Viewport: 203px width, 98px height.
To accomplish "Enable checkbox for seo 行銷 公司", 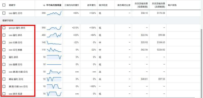I will (4, 43).
